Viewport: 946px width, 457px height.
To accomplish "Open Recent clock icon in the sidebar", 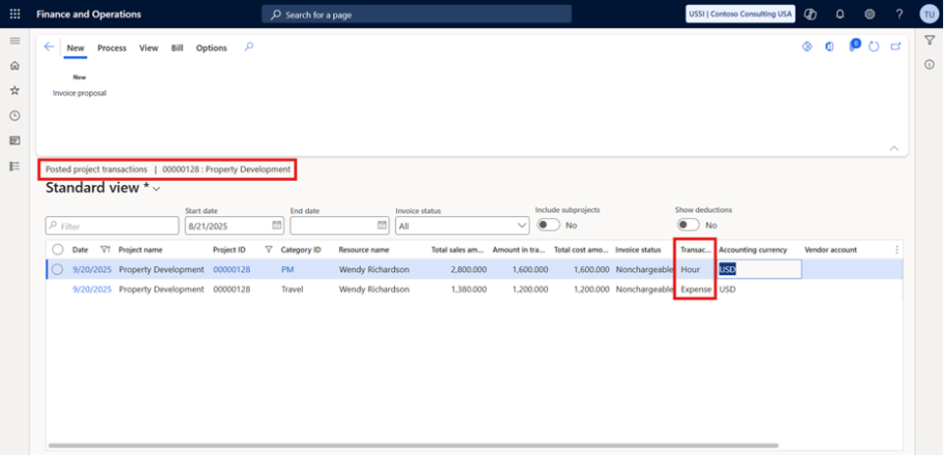I will point(15,116).
